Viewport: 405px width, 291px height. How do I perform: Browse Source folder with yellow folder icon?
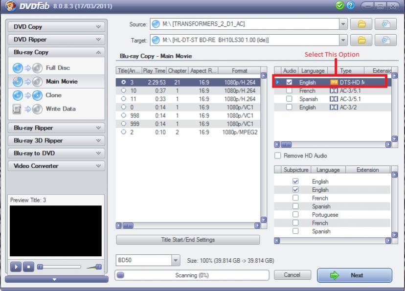pyautogui.click(x=361, y=24)
